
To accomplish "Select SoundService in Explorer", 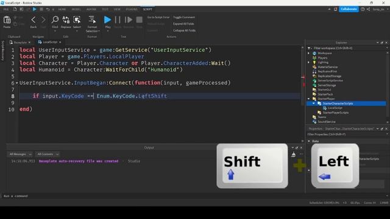I will (327, 122).
